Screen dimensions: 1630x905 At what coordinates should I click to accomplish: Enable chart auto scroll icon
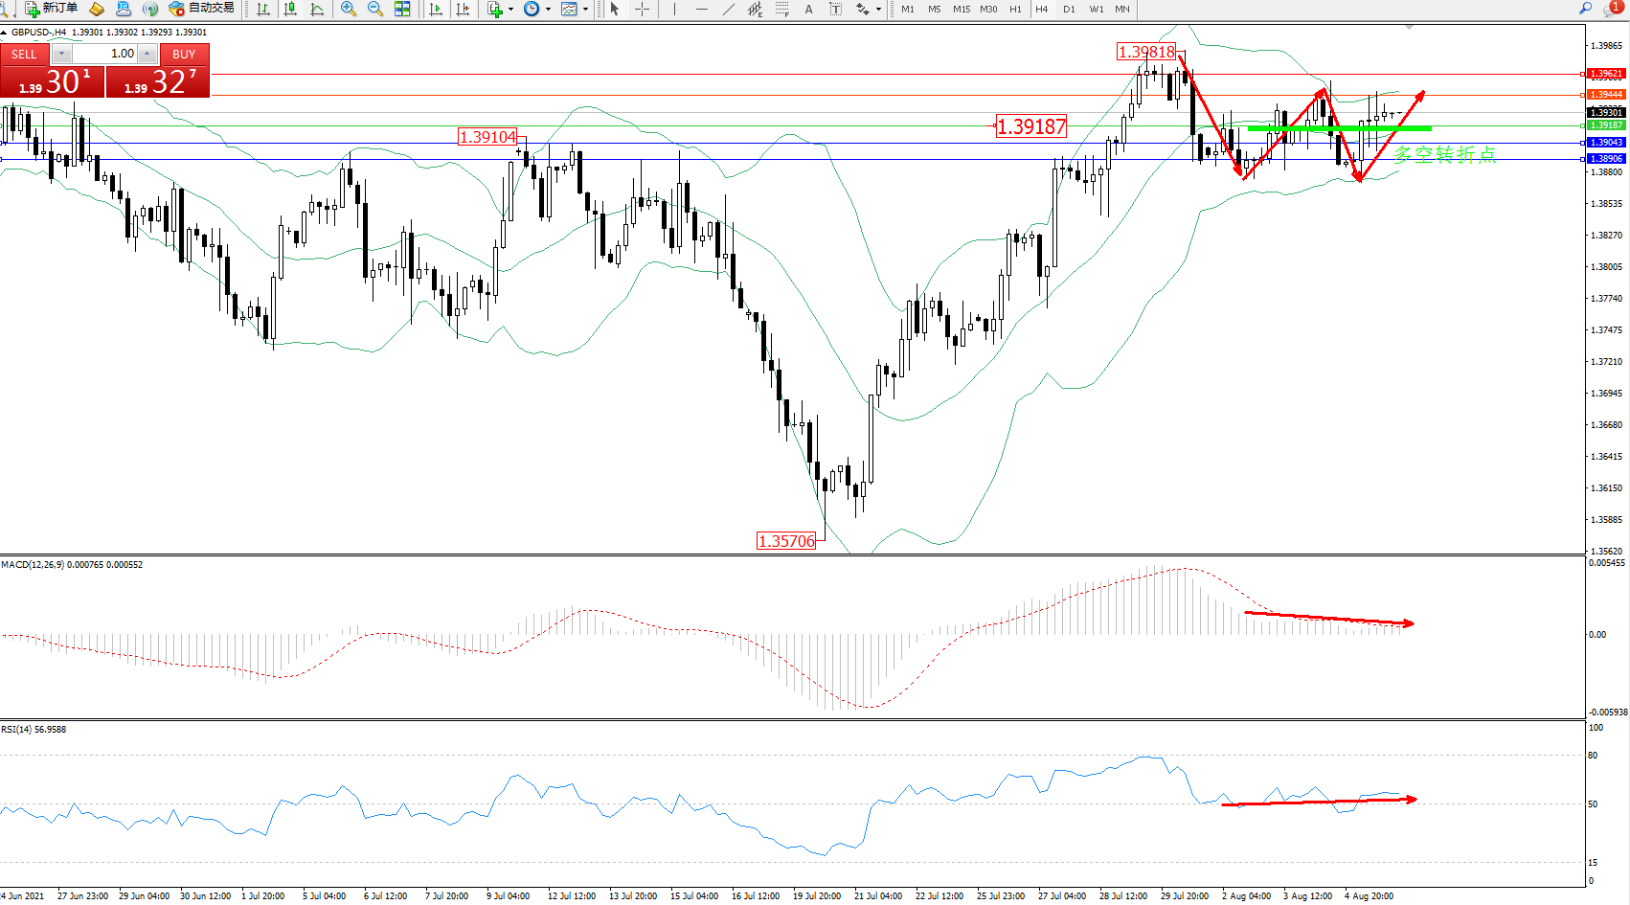coord(436,9)
